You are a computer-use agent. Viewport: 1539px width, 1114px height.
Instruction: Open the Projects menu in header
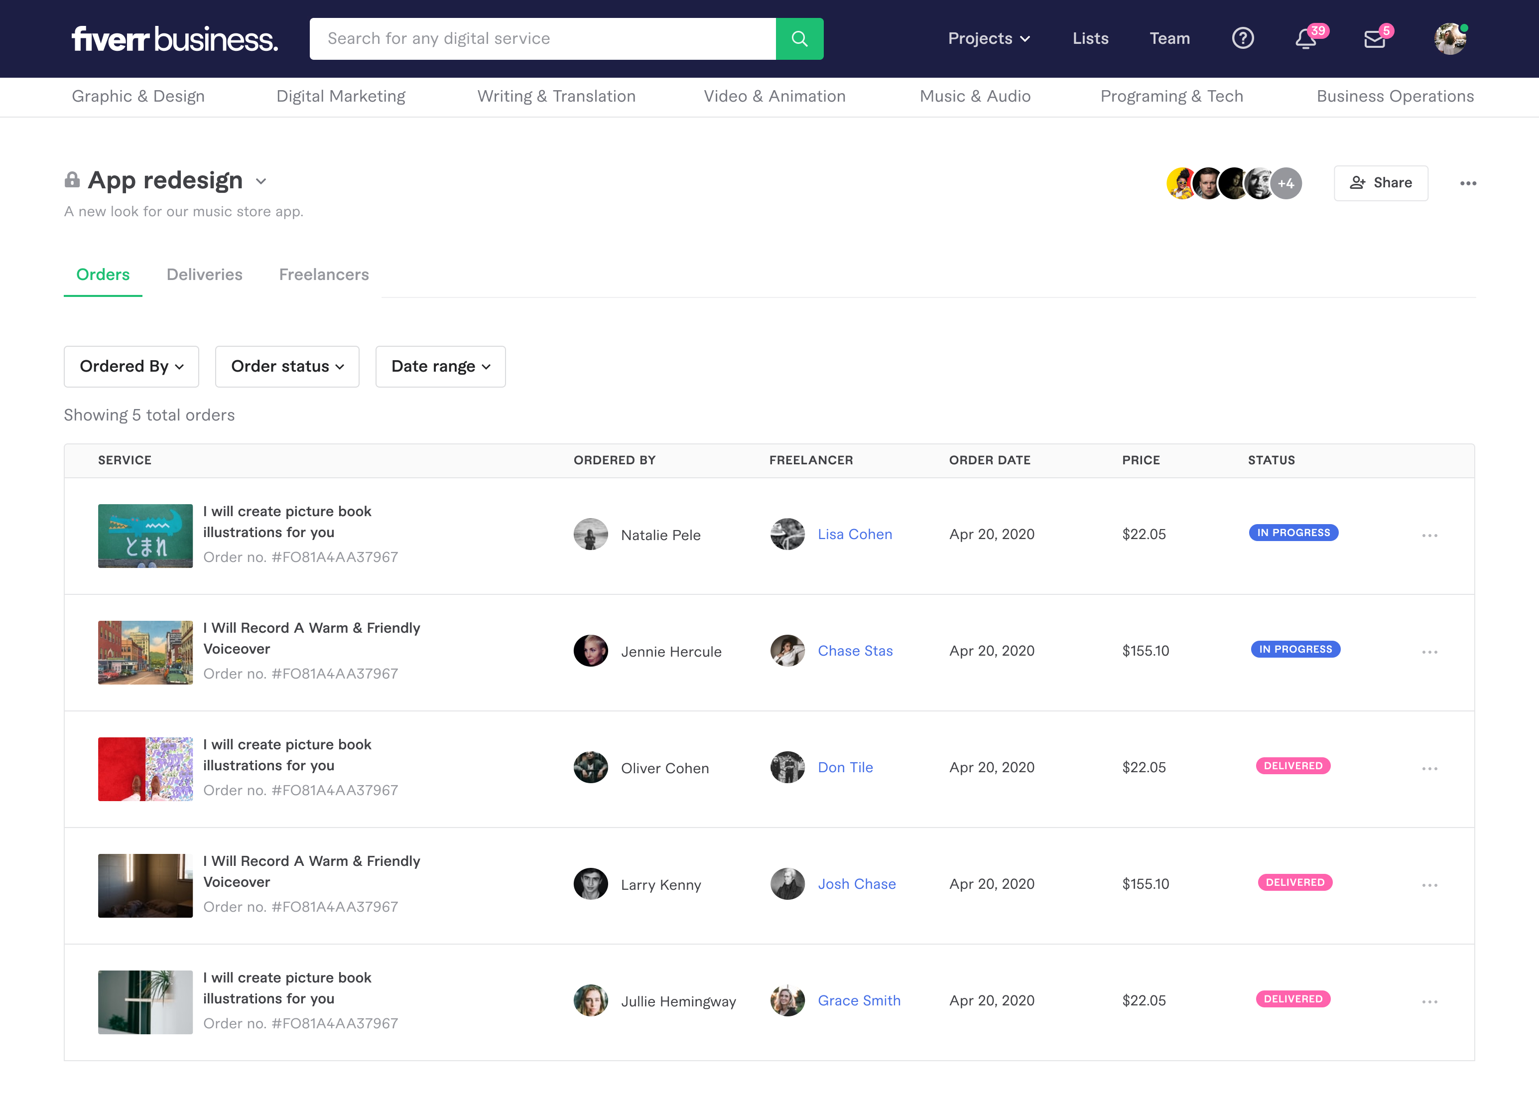(989, 39)
